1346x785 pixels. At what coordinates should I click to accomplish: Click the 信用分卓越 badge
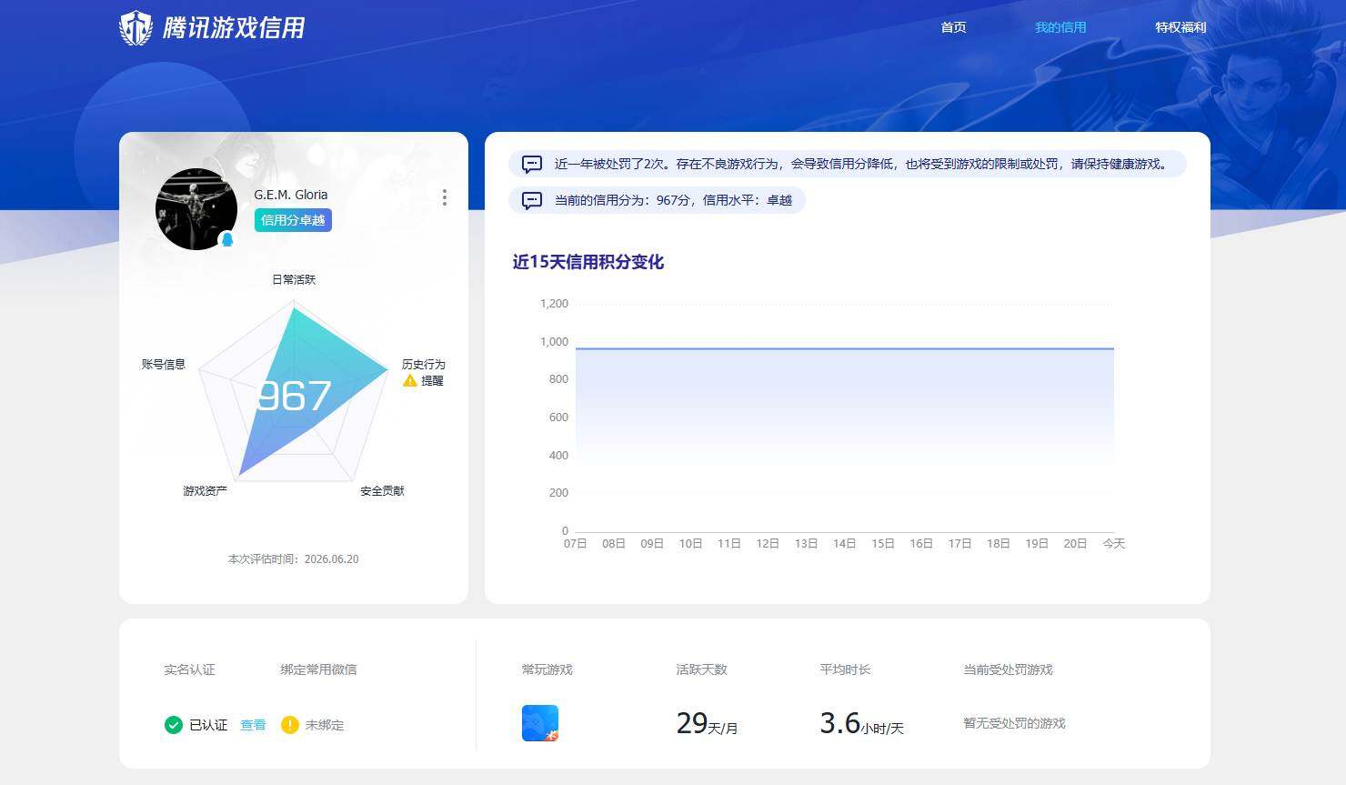[x=293, y=220]
